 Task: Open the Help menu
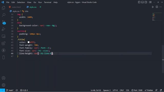click(56, 2)
